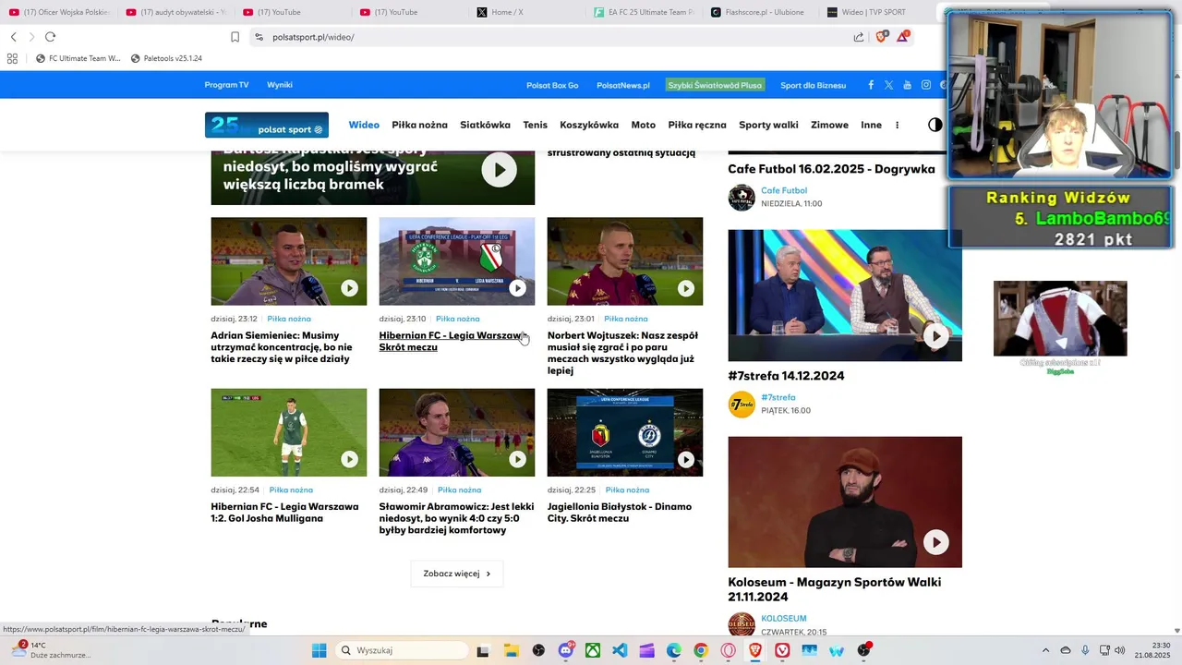
Task: Open the Polsat Box Go link
Action: (x=552, y=85)
